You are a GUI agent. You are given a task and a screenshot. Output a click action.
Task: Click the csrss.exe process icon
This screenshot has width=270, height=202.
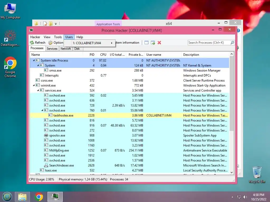[38, 80]
